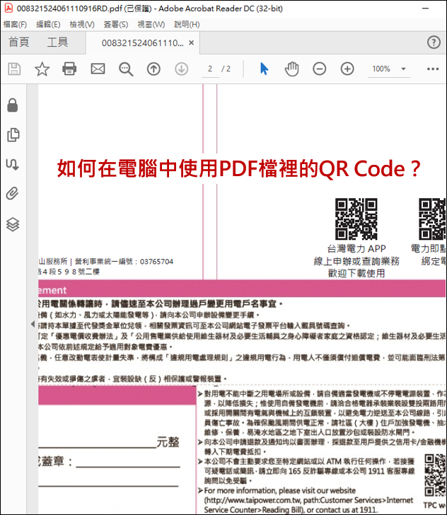Click the 歡迎下載使用 text
This screenshot has height=515, width=447.
click(356, 273)
